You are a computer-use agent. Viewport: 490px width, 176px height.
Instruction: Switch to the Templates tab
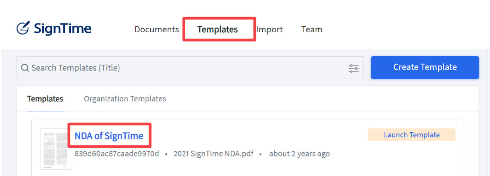(x=45, y=99)
